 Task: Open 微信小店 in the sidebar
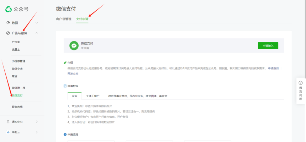17,69
